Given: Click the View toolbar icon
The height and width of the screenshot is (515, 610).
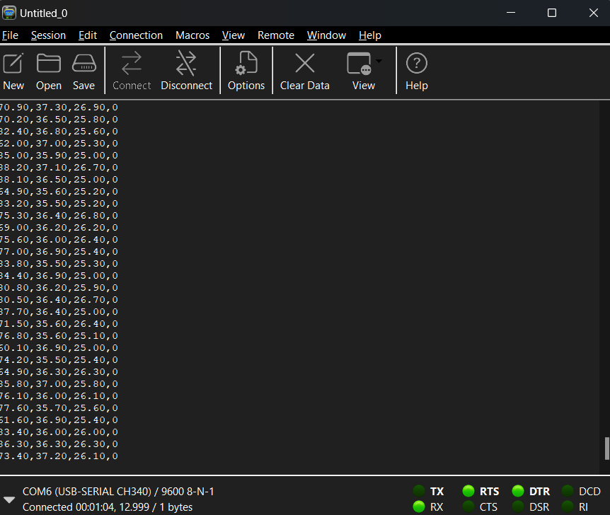Looking at the screenshot, I should pyautogui.click(x=359, y=64).
